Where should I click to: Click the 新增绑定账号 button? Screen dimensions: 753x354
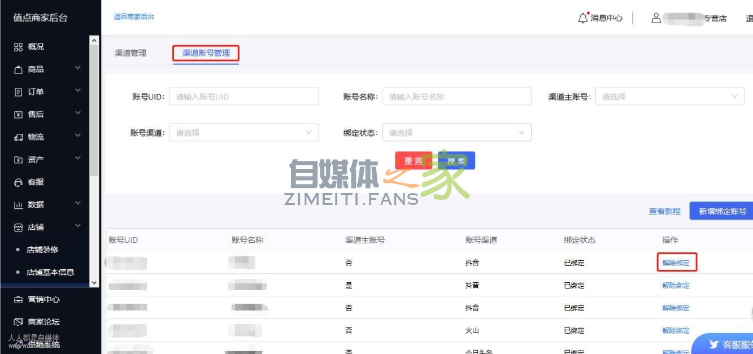point(721,211)
